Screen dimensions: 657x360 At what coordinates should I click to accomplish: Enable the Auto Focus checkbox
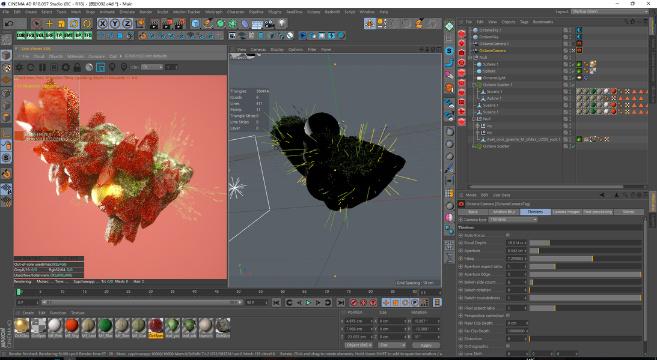(508, 235)
